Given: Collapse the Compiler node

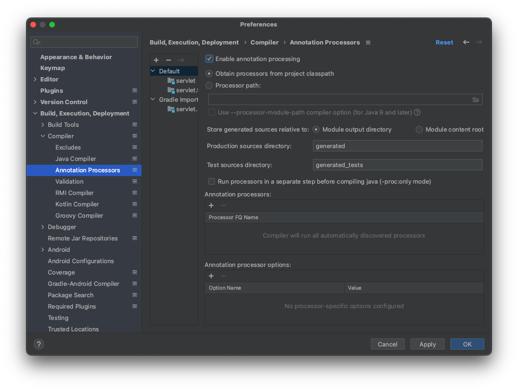Looking at the screenshot, I should (x=43, y=136).
